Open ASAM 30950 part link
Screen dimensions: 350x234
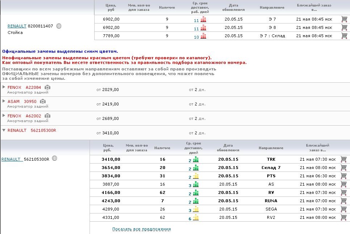click(x=22, y=101)
